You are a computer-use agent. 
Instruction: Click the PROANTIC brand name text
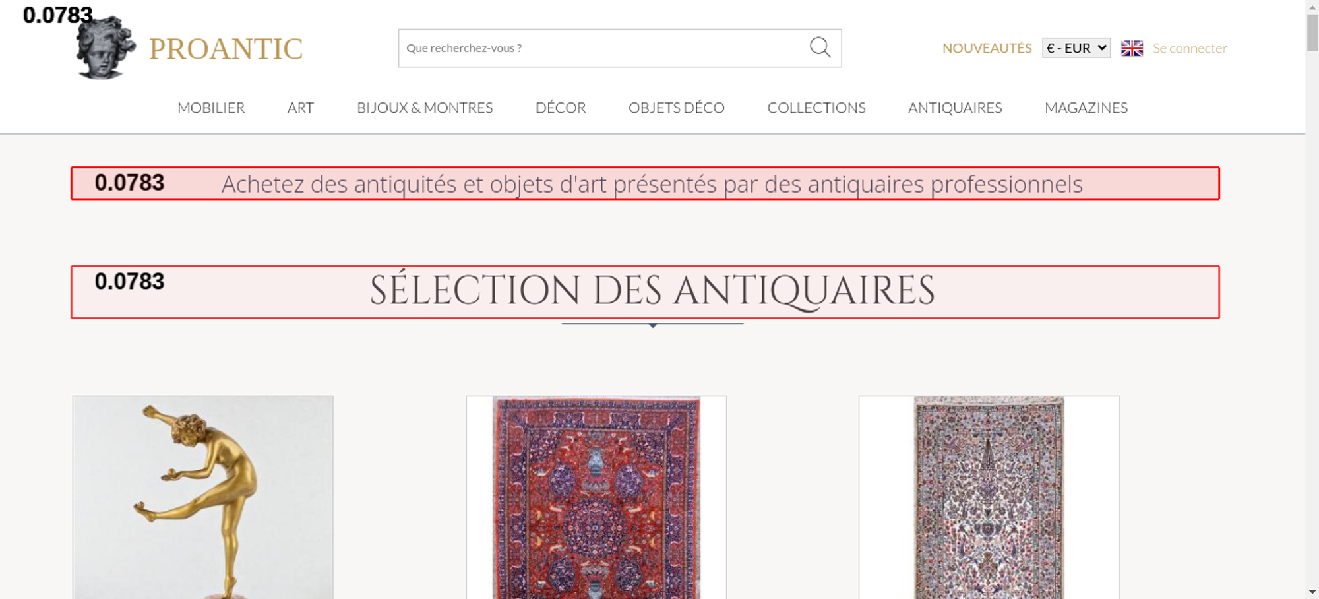226,49
